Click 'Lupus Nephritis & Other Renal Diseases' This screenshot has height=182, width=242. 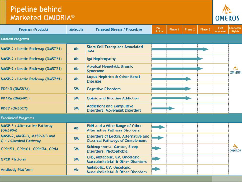coord(118,79)
